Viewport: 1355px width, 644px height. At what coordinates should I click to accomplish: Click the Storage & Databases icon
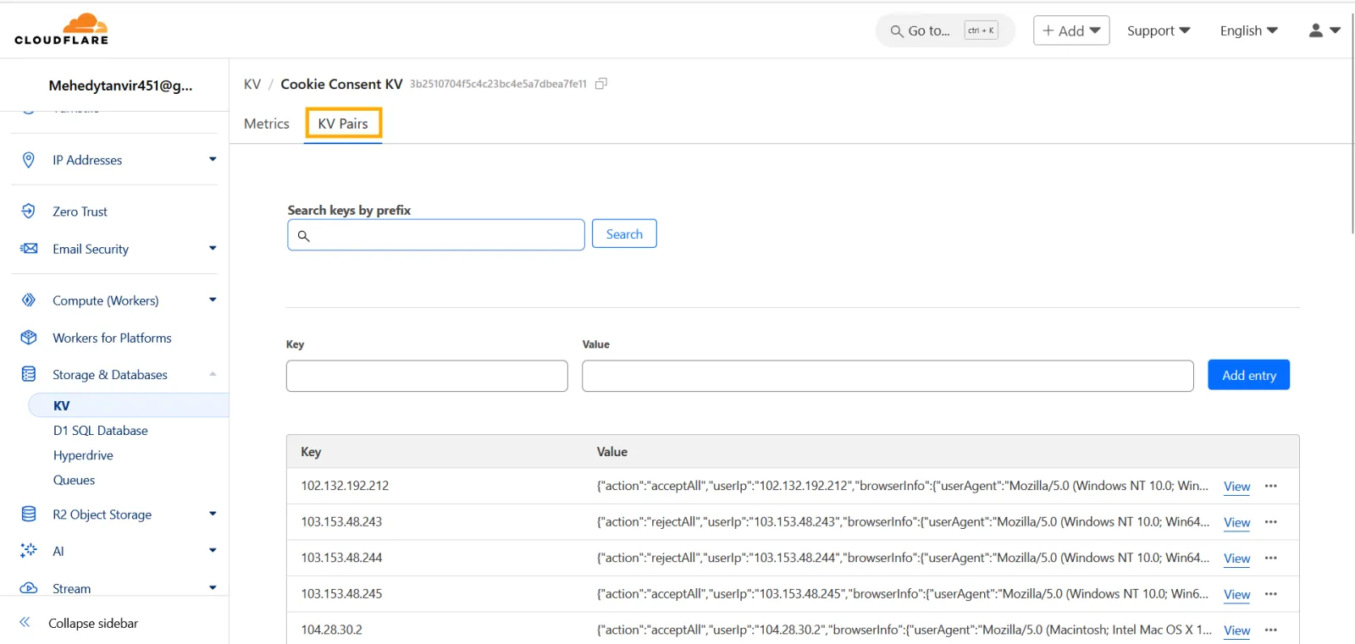(x=29, y=374)
